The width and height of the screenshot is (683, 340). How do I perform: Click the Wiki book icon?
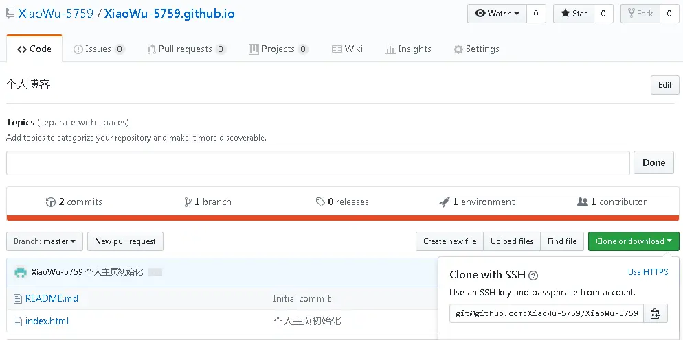[x=336, y=49]
